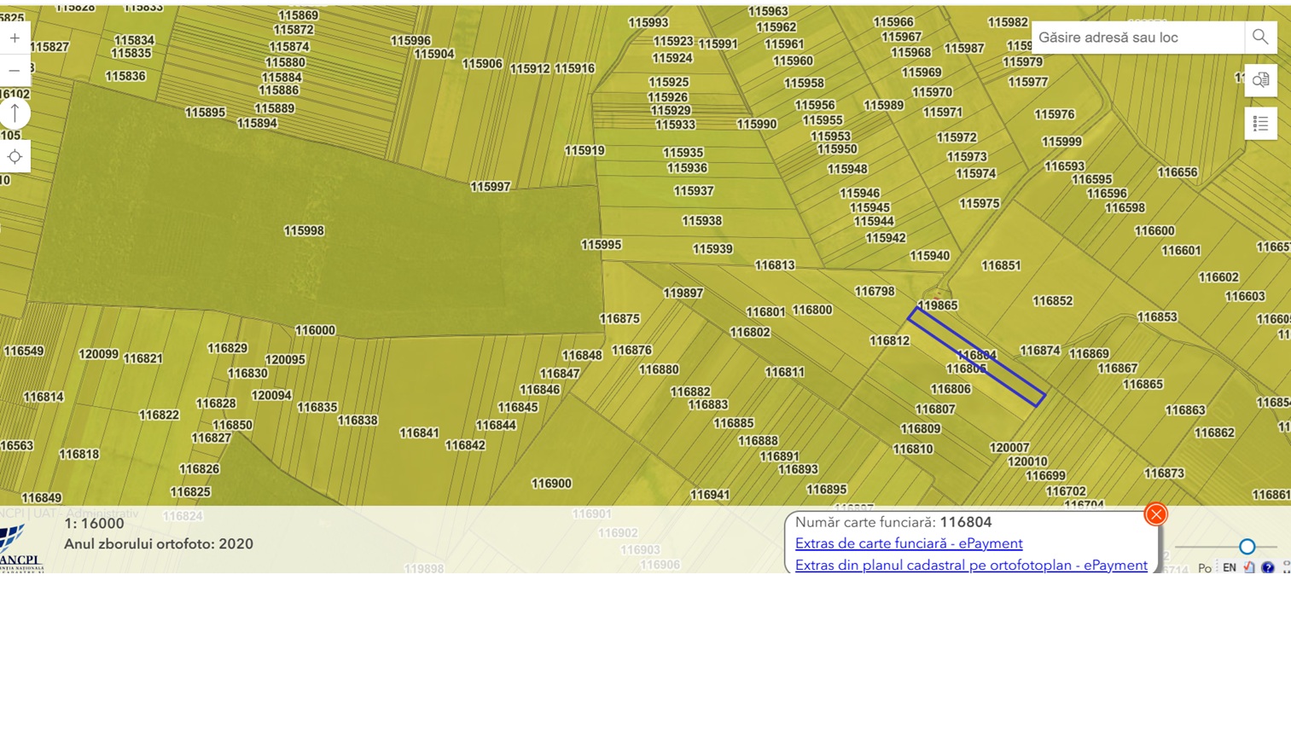Image resolution: width=1291 pixels, height=743 pixels.
Task: Click the map transparency slider handle
Action: click(1247, 546)
